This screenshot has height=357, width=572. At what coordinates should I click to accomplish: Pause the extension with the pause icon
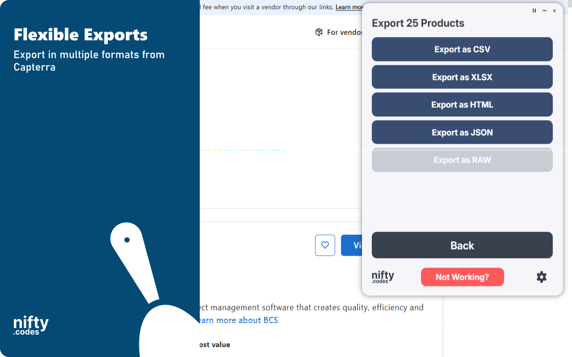(534, 11)
